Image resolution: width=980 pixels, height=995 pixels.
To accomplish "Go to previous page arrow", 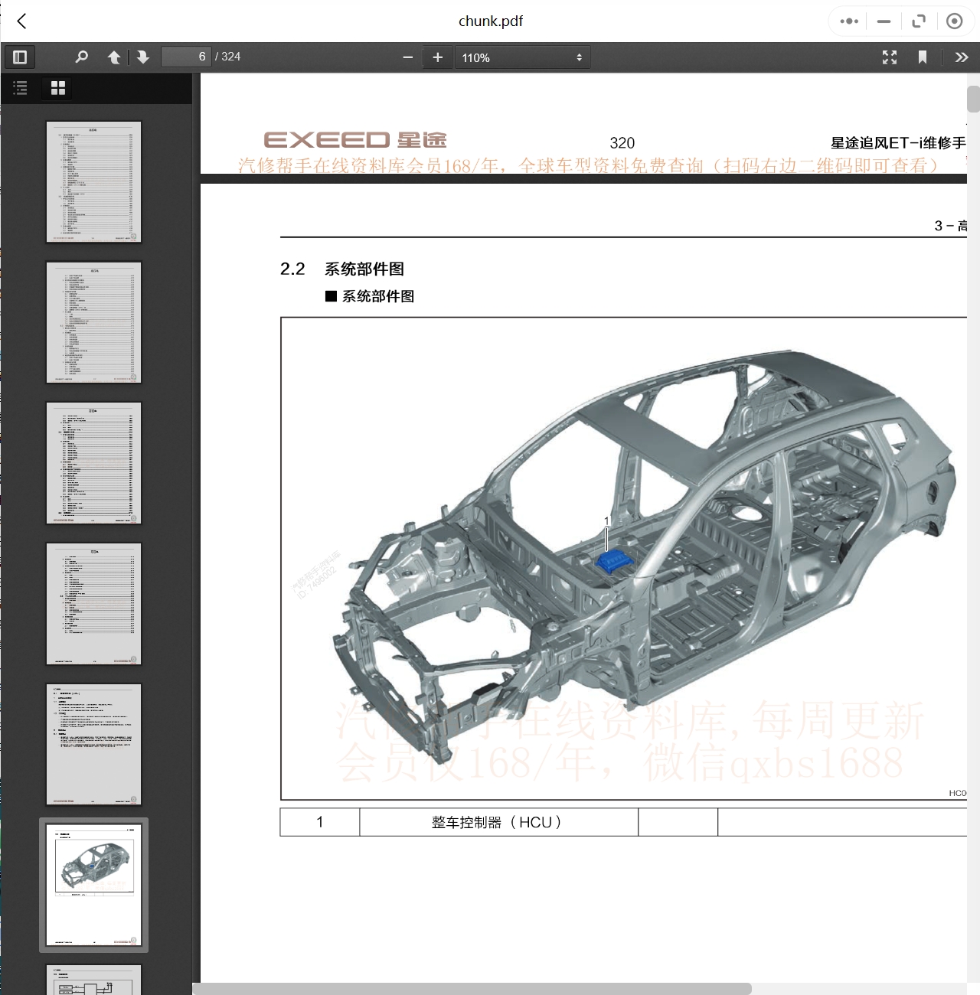I will point(114,57).
